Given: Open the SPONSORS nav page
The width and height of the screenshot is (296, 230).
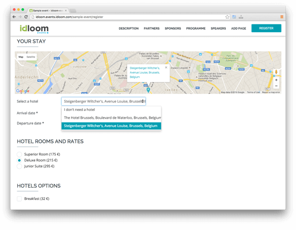Looking at the screenshot, I should 173,28.
